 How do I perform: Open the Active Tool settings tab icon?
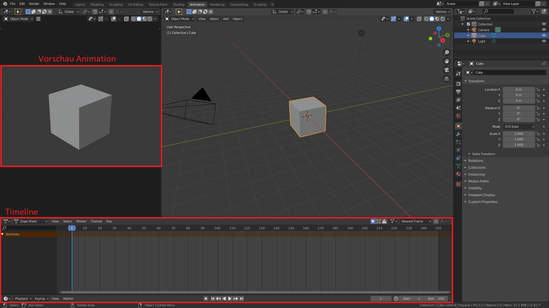(458, 74)
